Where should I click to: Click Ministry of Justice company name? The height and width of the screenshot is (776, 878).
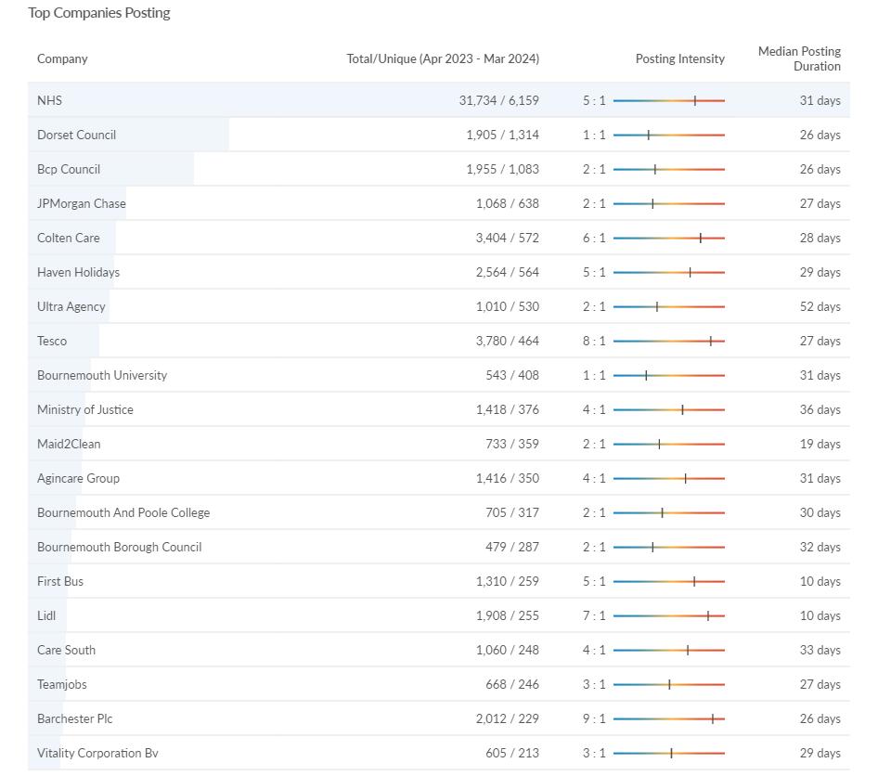[x=85, y=410]
